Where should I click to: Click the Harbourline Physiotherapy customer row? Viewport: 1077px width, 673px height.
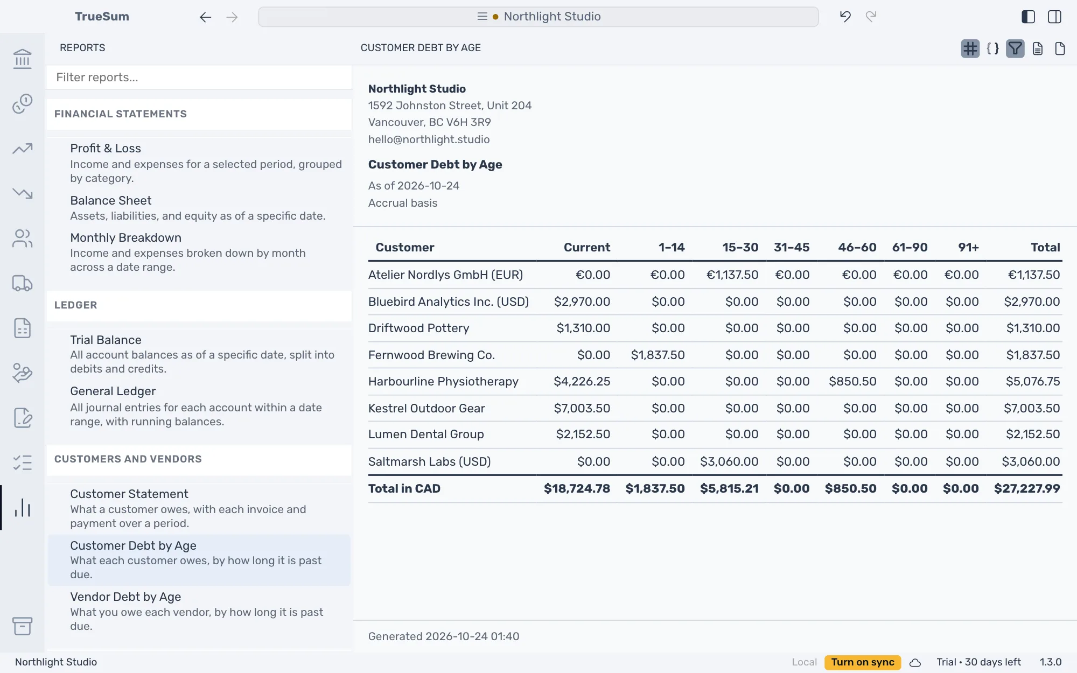pyautogui.click(x=715, y=382)
